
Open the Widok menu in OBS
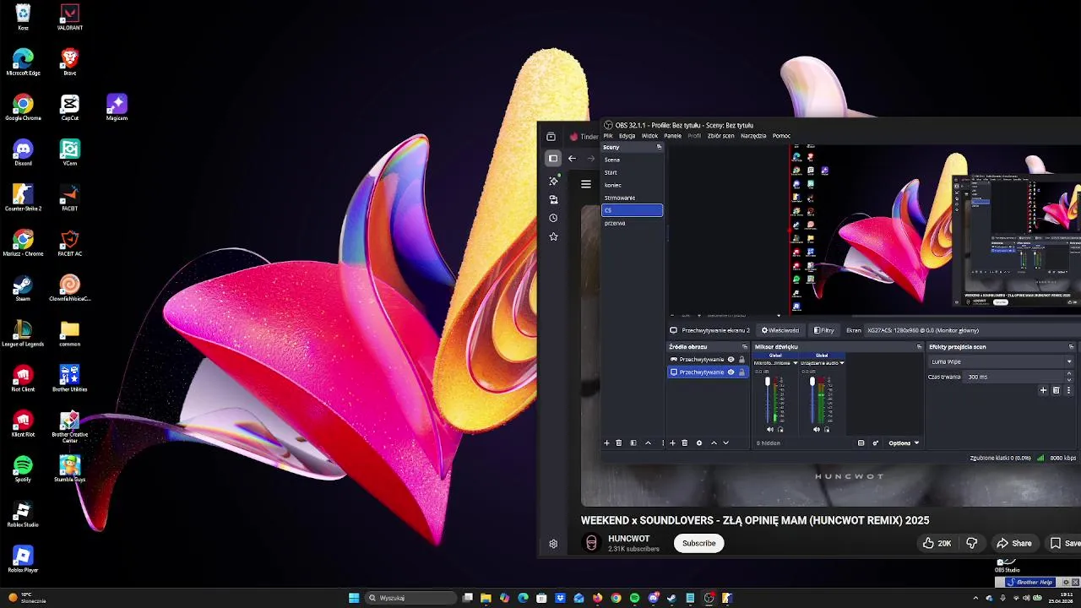(649, 136)
